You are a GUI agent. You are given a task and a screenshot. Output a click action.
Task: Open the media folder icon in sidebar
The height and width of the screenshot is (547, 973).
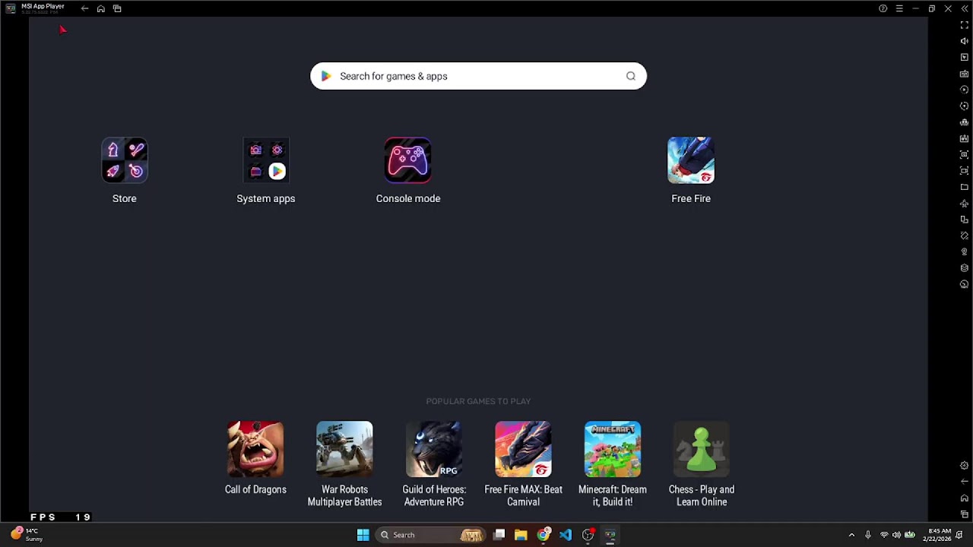[x=965, y=187]
